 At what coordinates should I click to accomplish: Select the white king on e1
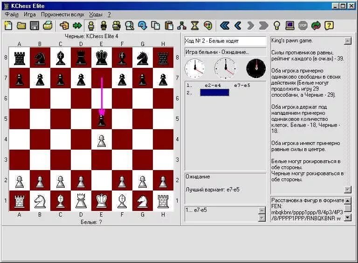[x=102, y=201]
